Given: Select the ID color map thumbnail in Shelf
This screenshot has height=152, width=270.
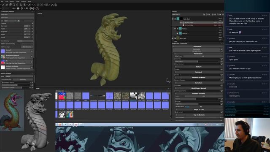Looking at the screenshot, I should [62, 96].
